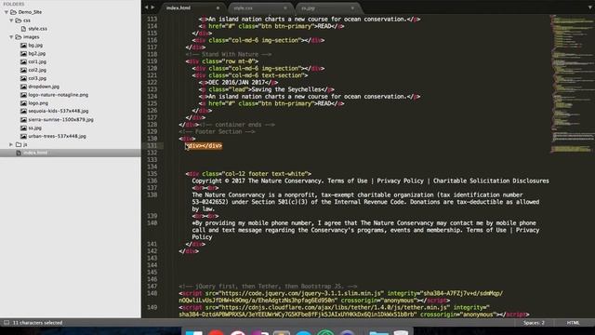This screenshot has height=335, width=595.
Task: Open bg2.jpg in the sidebar
Action: click(x=37, y=54)
